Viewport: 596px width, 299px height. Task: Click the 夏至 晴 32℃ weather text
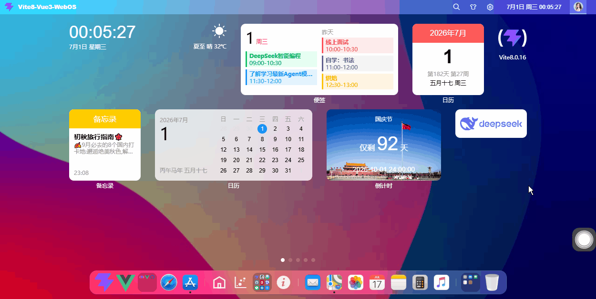[210, 47]
